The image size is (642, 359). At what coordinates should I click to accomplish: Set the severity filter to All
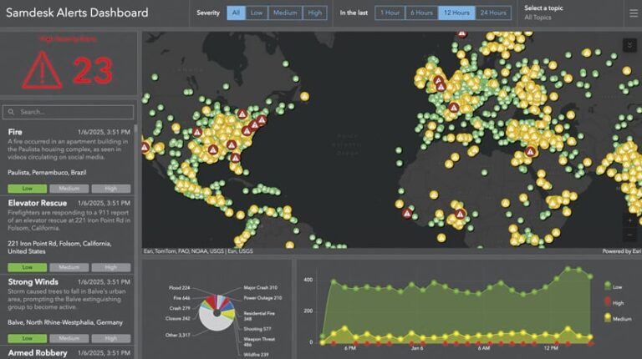click(x=236, y=13)
